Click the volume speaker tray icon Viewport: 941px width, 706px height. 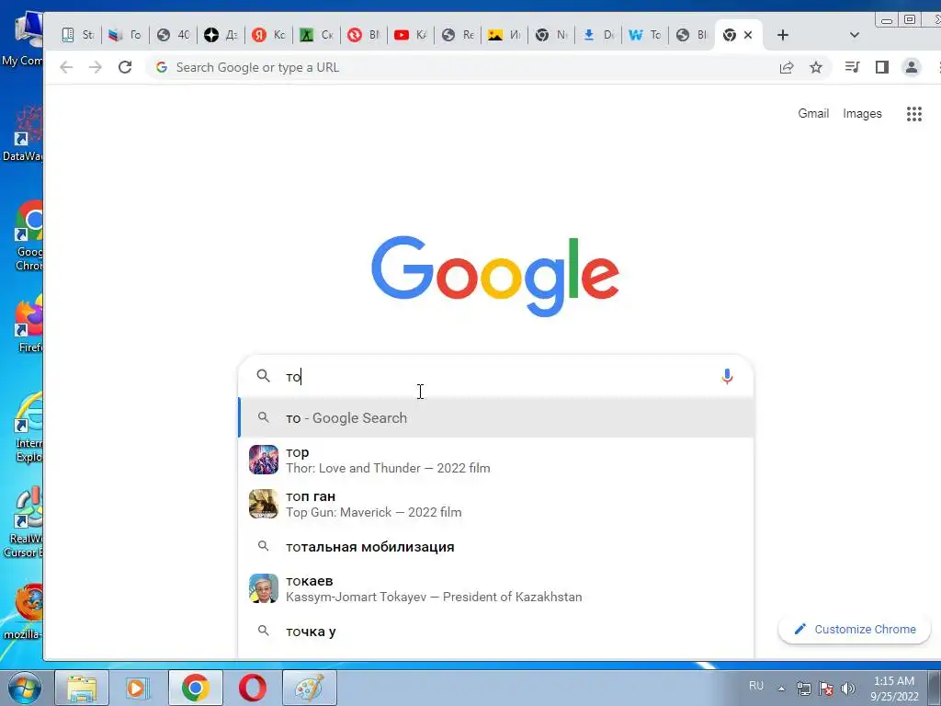(x=848, y=689)
